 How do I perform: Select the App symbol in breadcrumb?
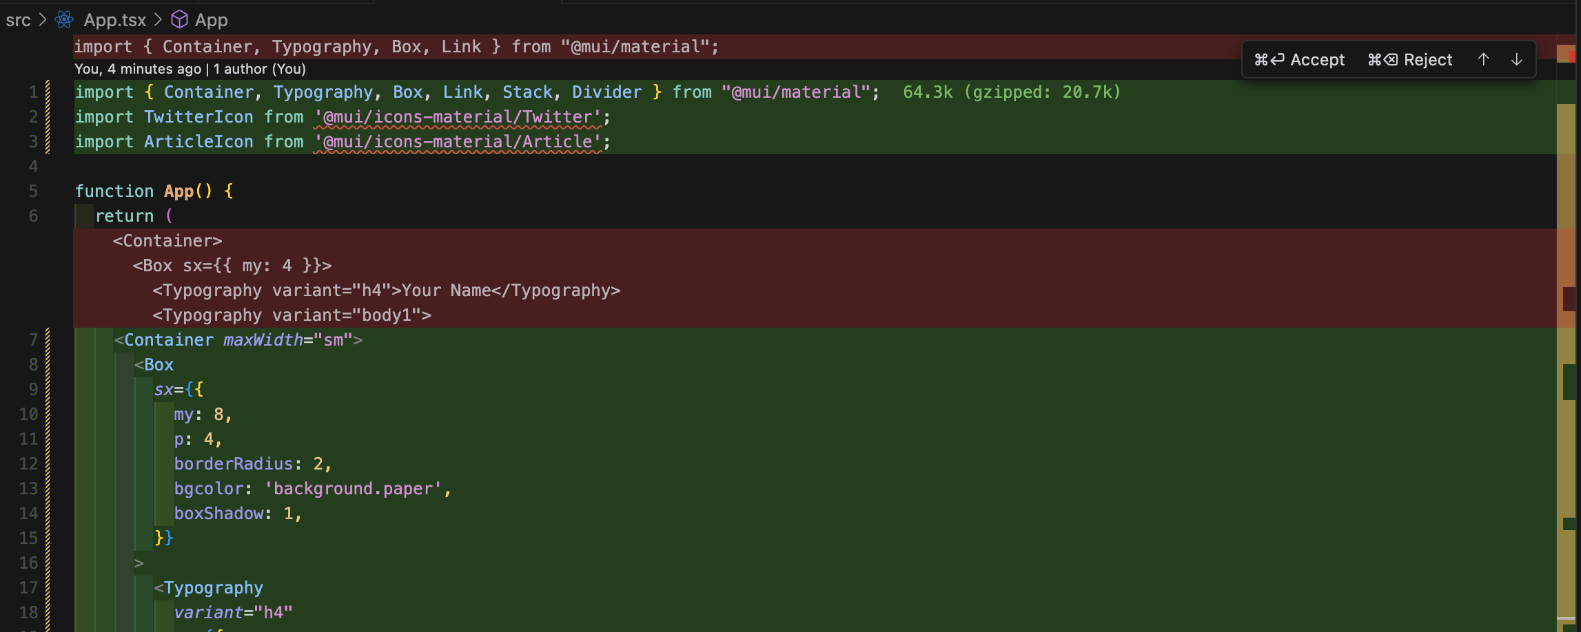pyautogui.click(x=211, y=20)
